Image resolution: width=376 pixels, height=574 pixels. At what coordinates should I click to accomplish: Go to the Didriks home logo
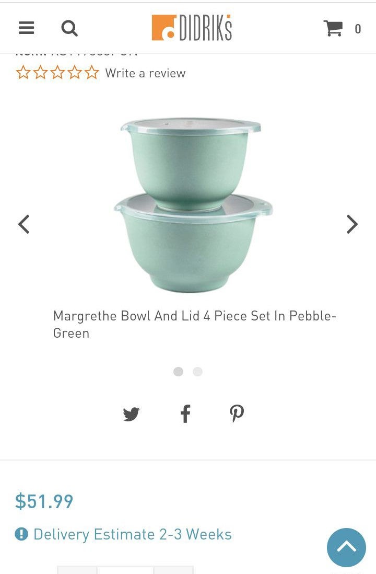(x=192, y=28)
